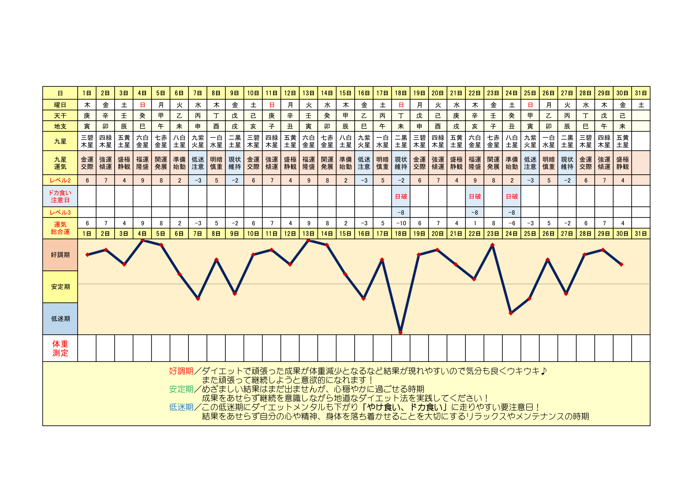Click the 曜日 row header
This screenshot has width=694, height=490.
tap(60, 105)
